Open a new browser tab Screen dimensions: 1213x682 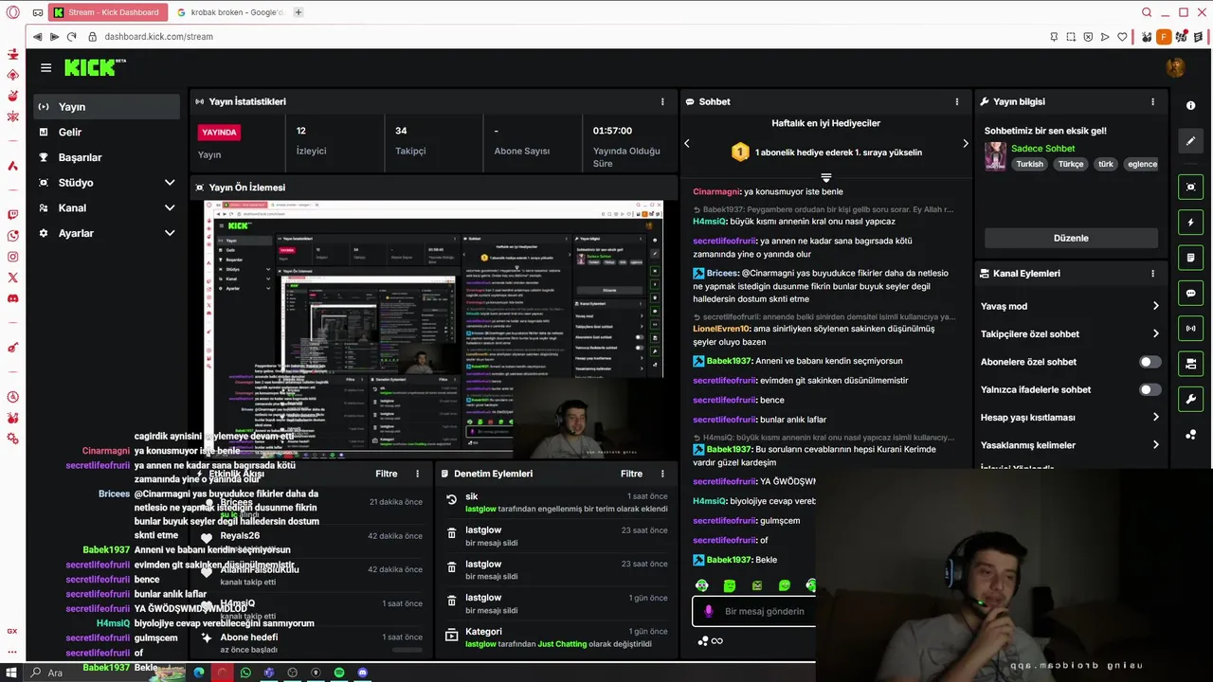299,12
